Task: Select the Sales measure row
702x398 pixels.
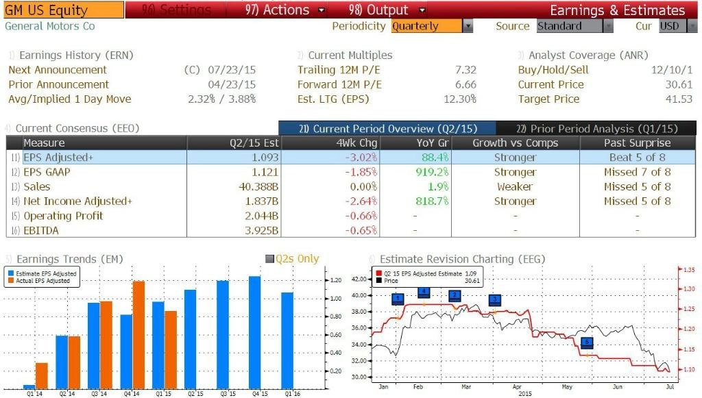Action: click(351, 186)
